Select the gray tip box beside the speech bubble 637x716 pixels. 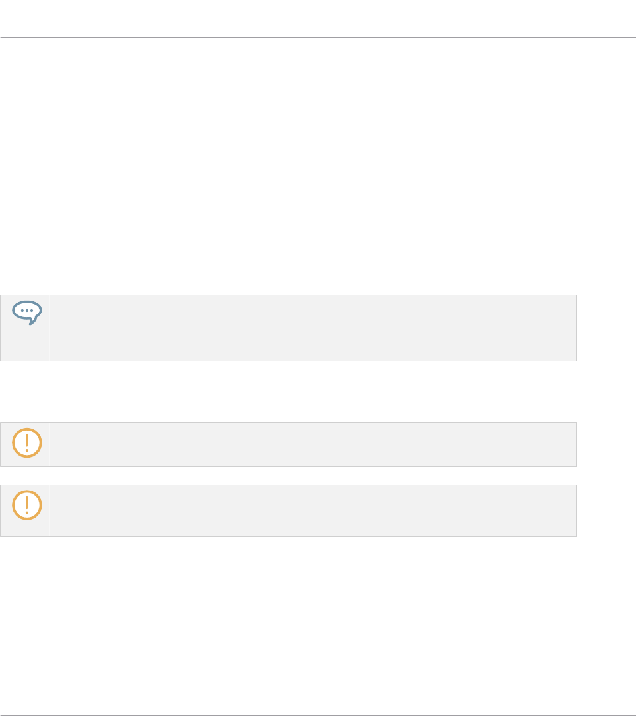310,328
